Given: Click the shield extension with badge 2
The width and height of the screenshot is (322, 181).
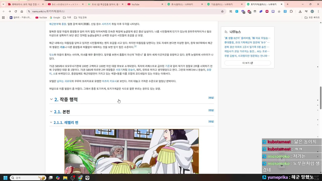Looking at the screenshot, I should (x=243, y=12).
